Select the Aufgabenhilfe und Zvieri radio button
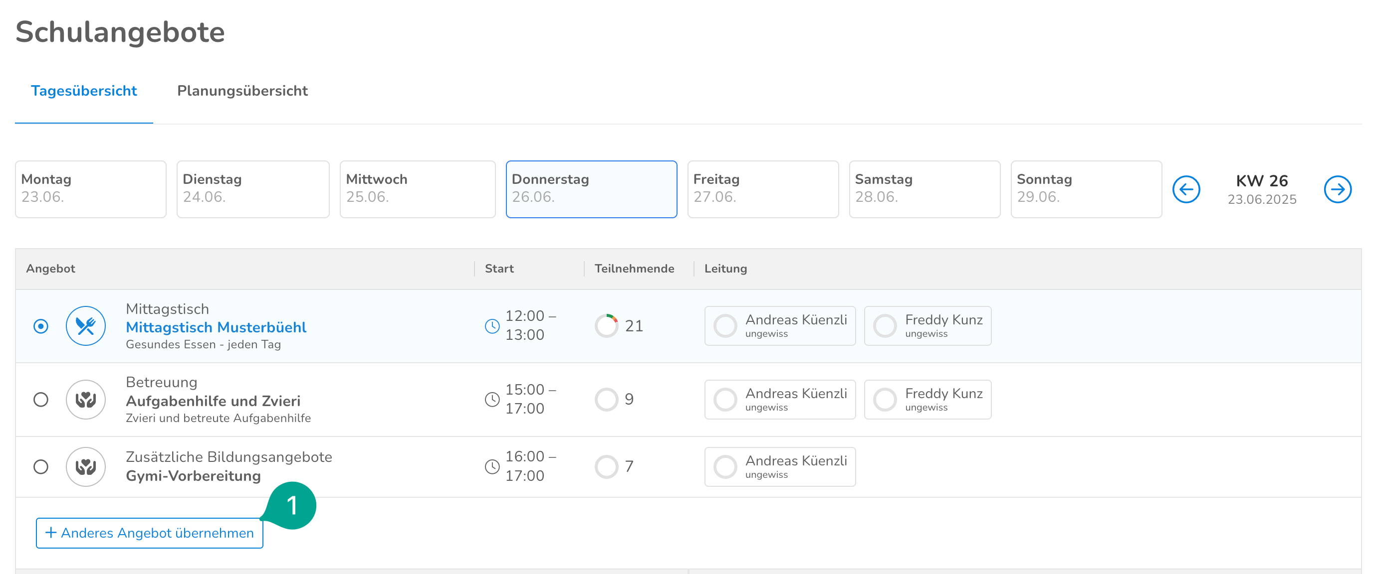This screenshot has width=1382, height=574. click(41, 399)
